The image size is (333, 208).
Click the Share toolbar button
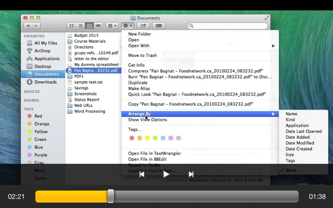(143, 26)
